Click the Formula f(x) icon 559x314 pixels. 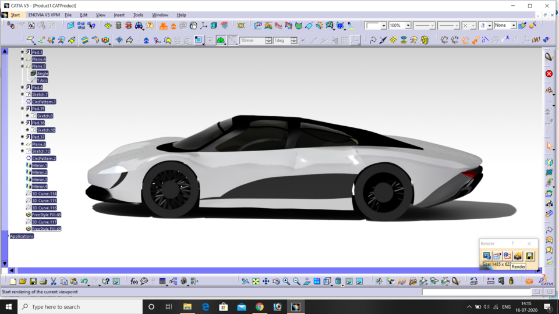tap(134, 281)
